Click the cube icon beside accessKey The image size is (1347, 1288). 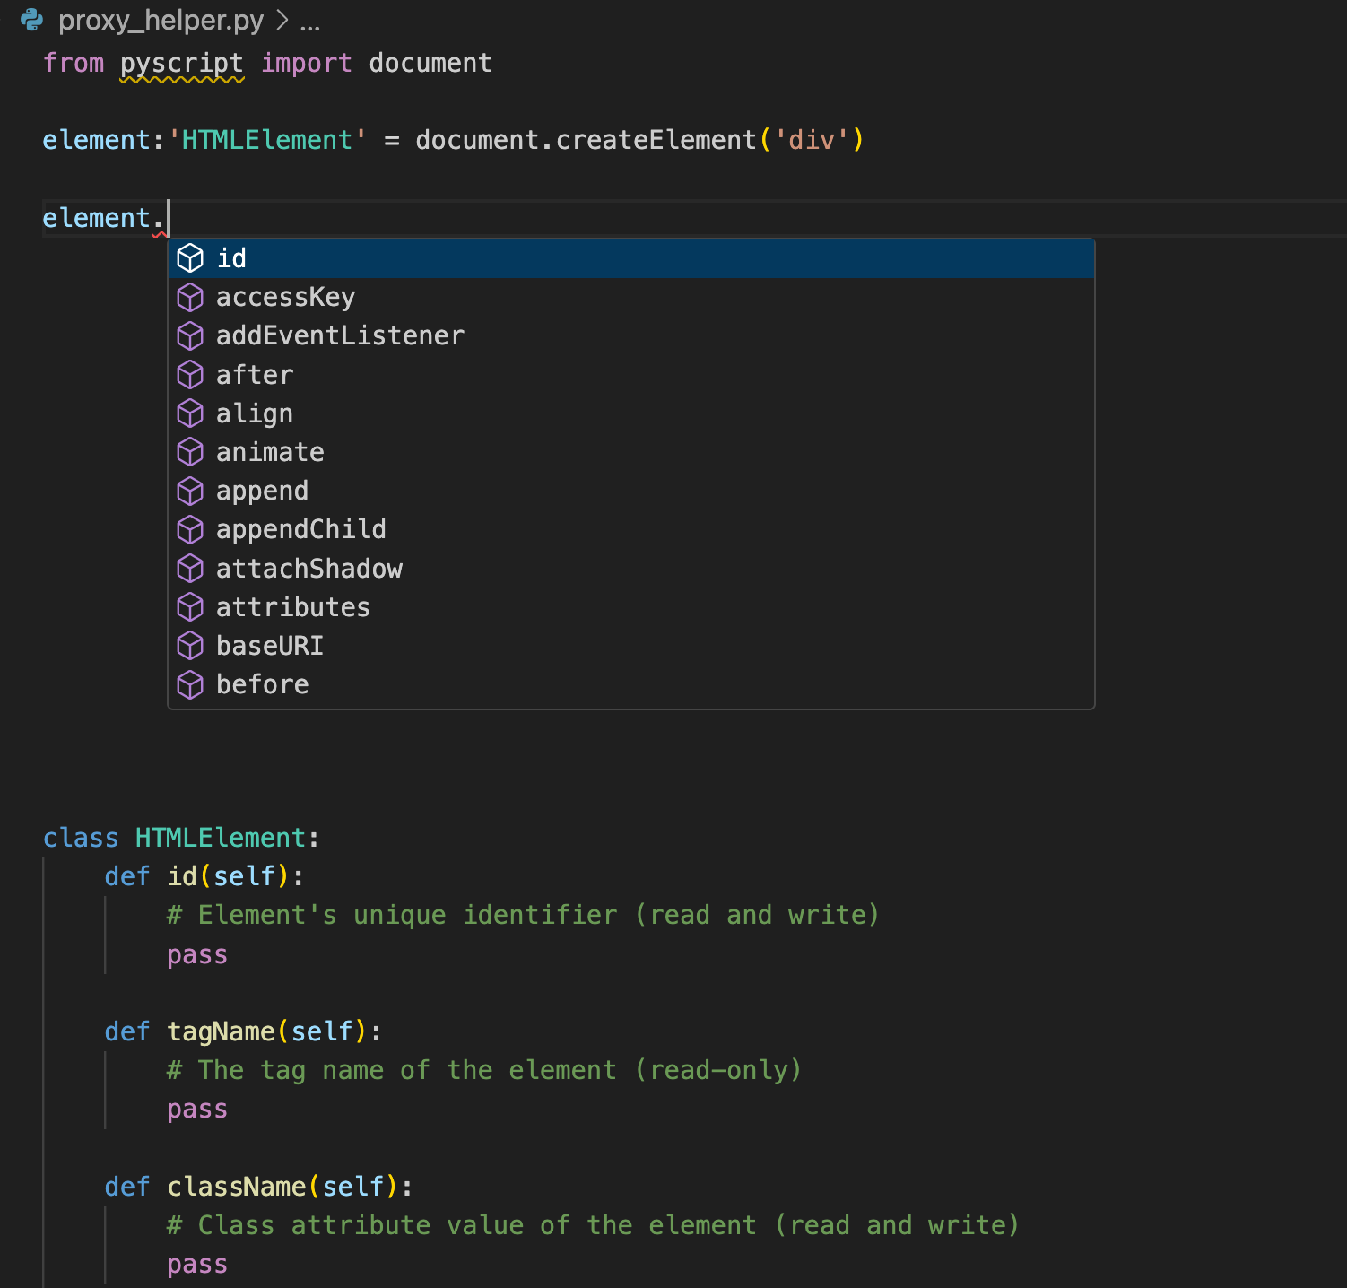click(190, 297)
